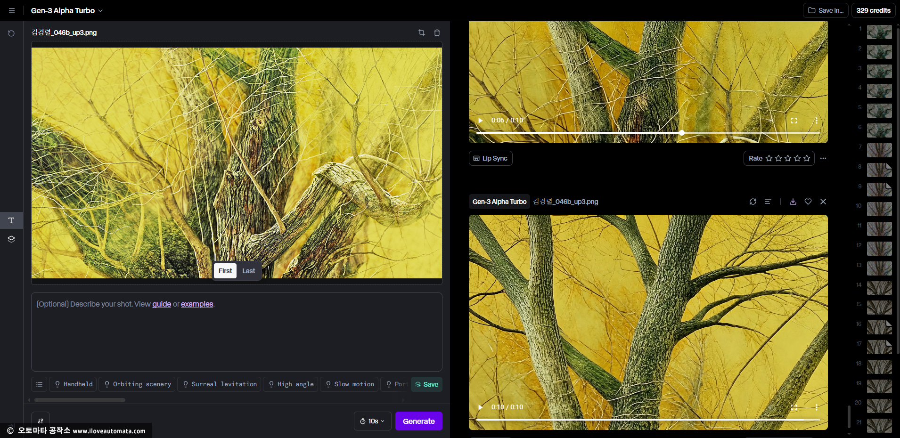The image size is (900, 438).
Task: Click the Save prompt button
Action: click(426, 384)
